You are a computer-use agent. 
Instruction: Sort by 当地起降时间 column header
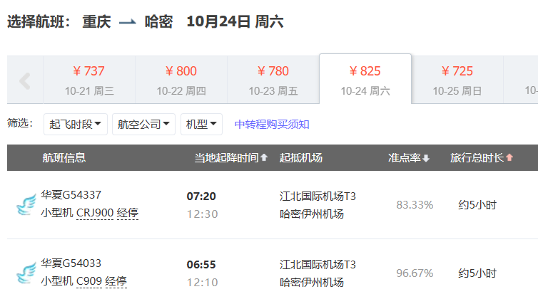231,158
